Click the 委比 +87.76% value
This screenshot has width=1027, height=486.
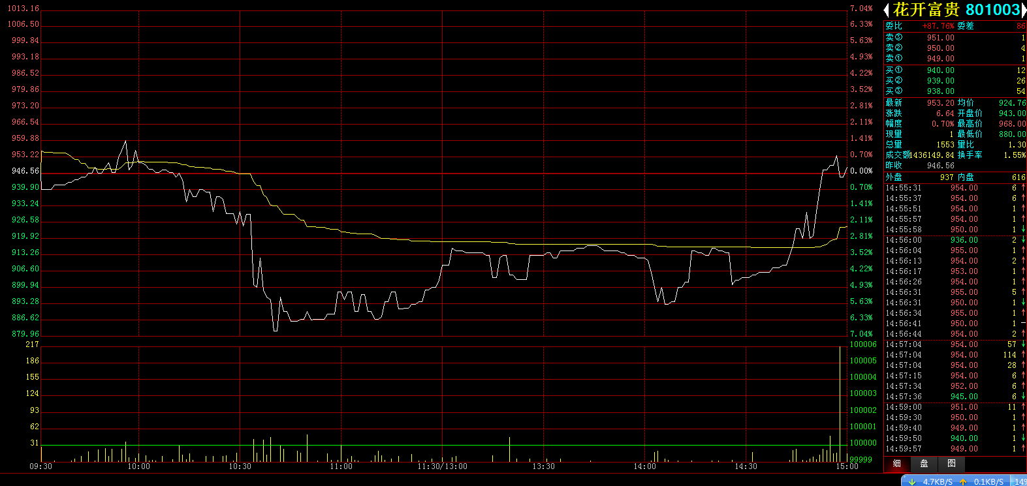click(938, 26)
